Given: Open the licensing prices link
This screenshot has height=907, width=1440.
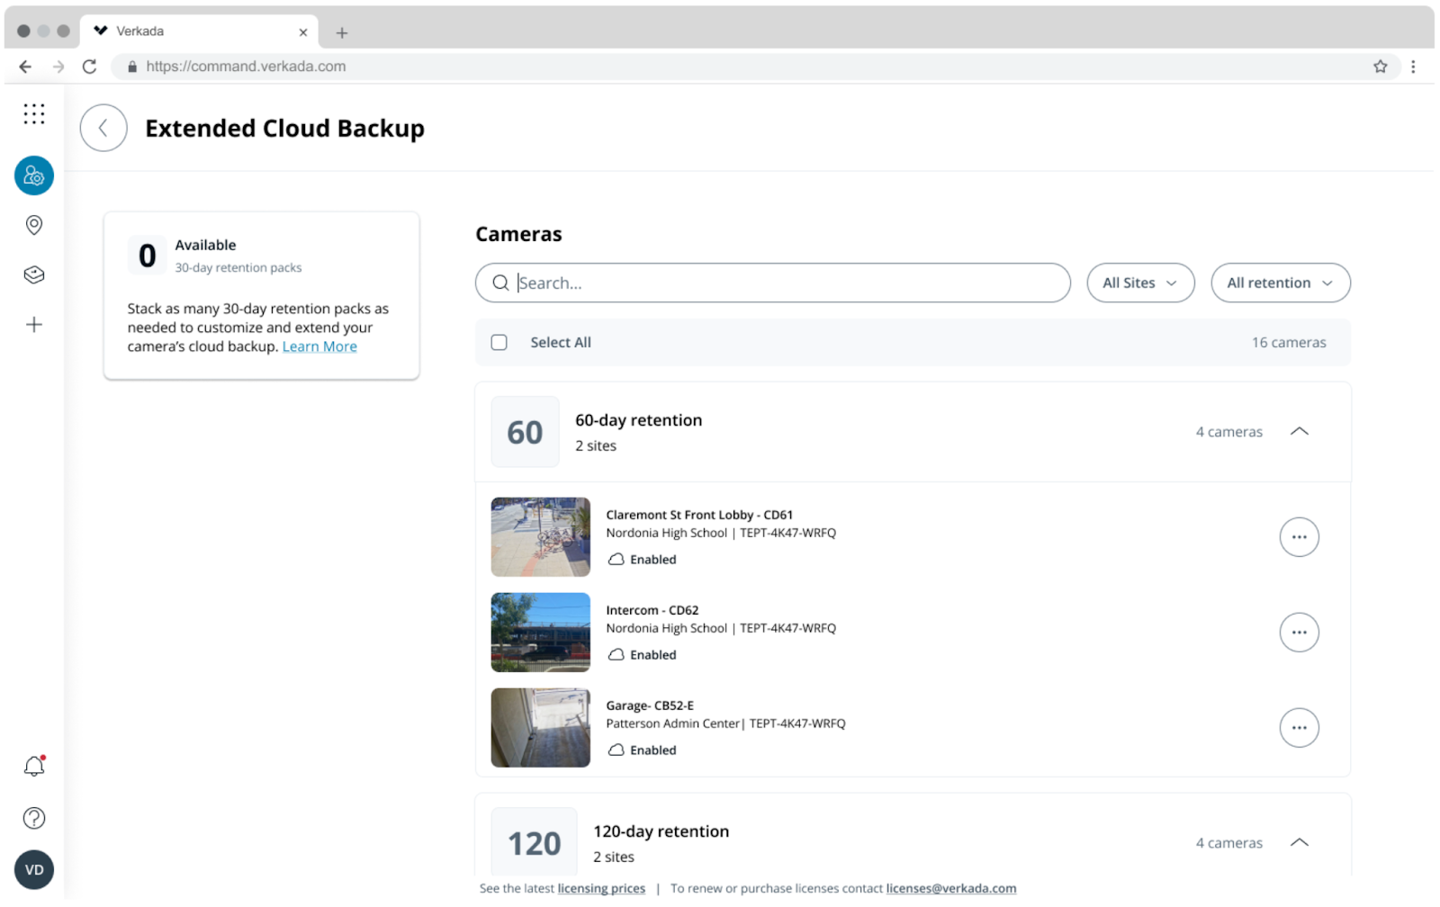Looking at the screenshot, I should 601,889.
